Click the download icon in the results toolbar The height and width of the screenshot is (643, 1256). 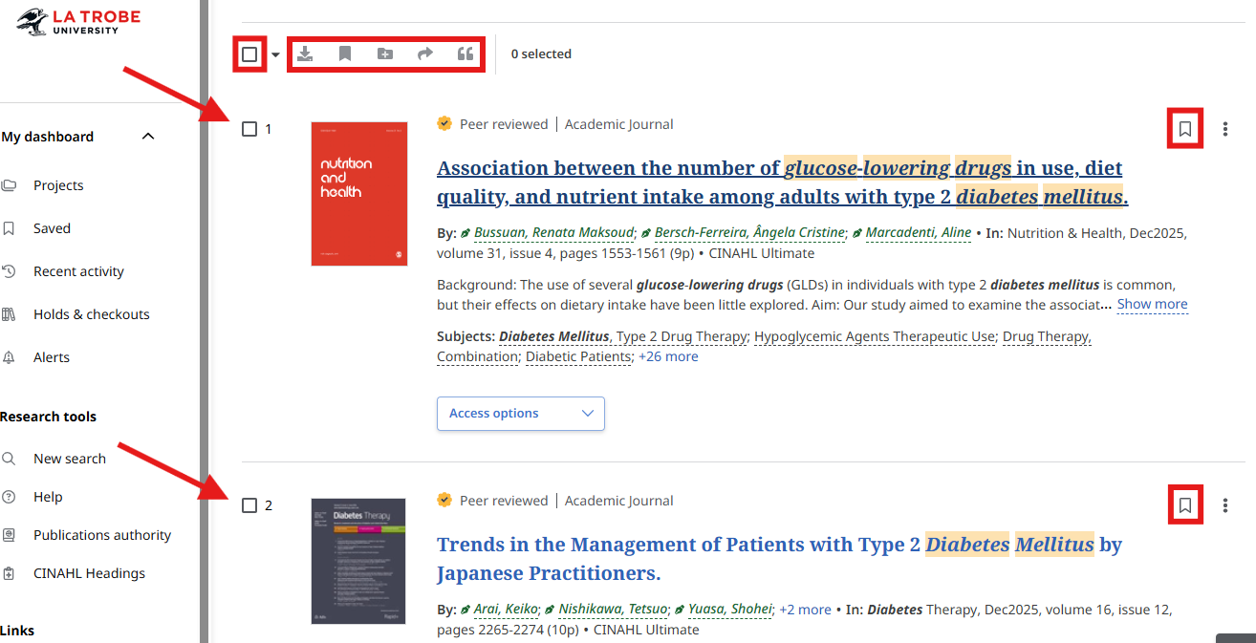click(x=305, y=54)
